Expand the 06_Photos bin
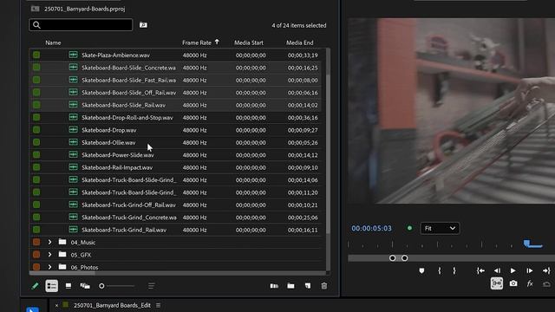 49,267
